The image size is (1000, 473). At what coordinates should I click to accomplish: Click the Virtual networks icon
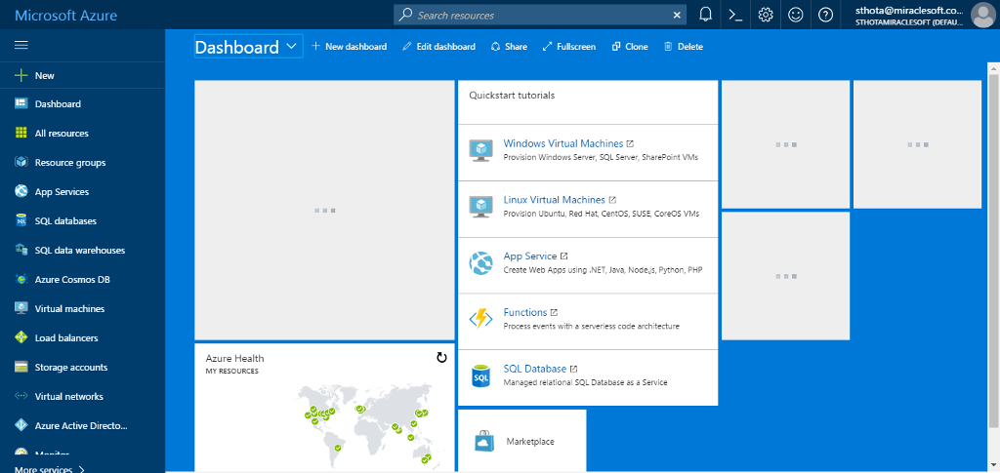[21, 396]
